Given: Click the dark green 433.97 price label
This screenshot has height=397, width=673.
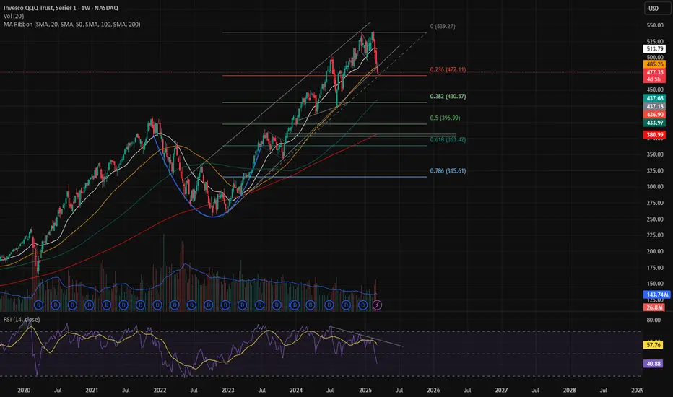Looking at the screenshot, I should pos(654,123).
